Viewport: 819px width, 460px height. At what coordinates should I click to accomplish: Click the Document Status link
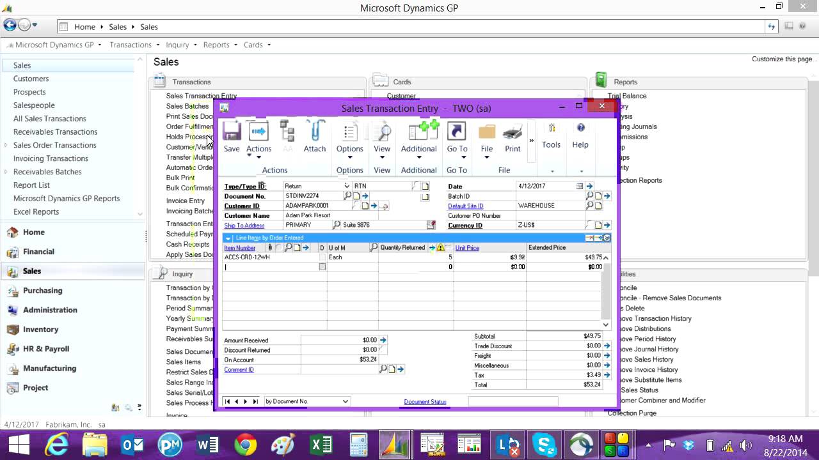425,402
